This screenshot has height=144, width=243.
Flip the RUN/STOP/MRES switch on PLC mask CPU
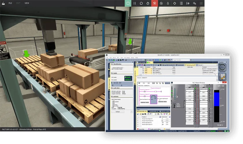[174, 105]
